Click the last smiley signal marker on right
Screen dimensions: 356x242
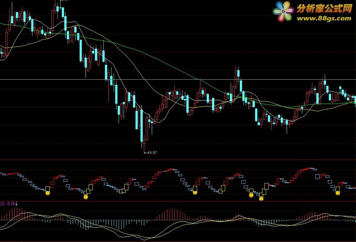pos(338,193)
